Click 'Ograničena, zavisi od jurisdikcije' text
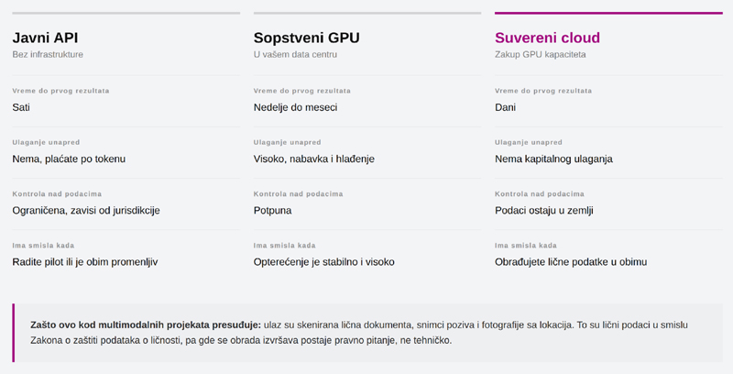733x374 pixels. pos(86,211)
